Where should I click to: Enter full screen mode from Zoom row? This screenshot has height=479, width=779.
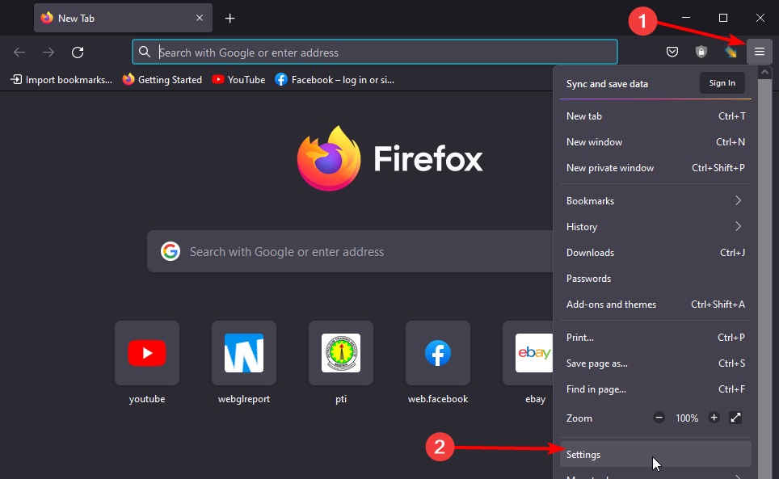[735, 418]
